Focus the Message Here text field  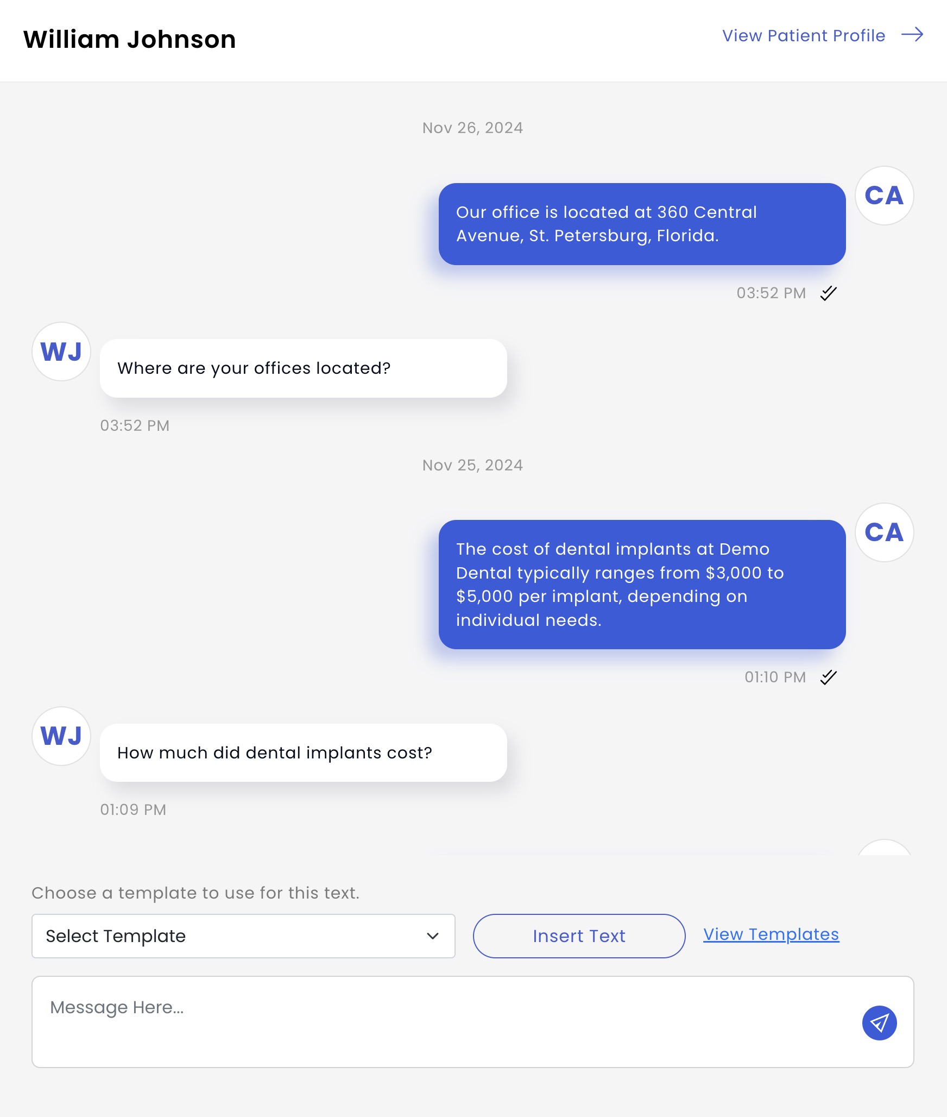[x=472, y=1022]
